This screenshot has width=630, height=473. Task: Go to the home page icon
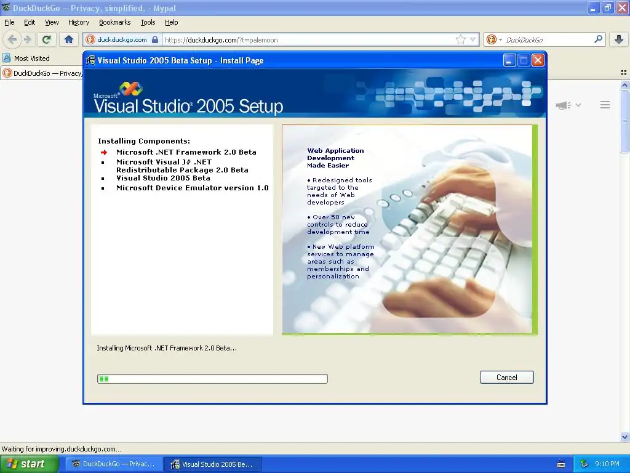click(69, 39)
